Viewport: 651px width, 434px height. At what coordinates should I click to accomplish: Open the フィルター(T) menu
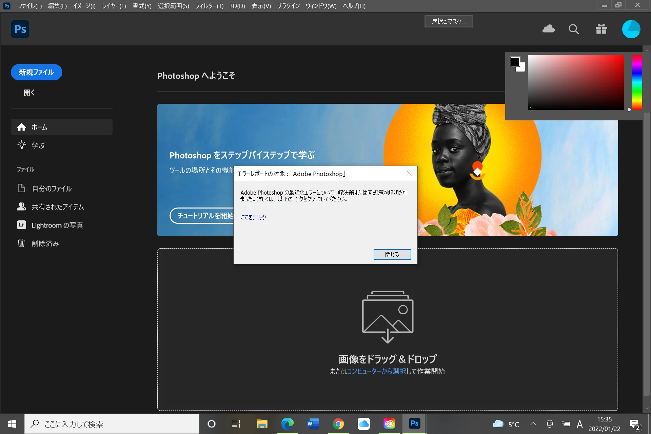click(209, 6)
